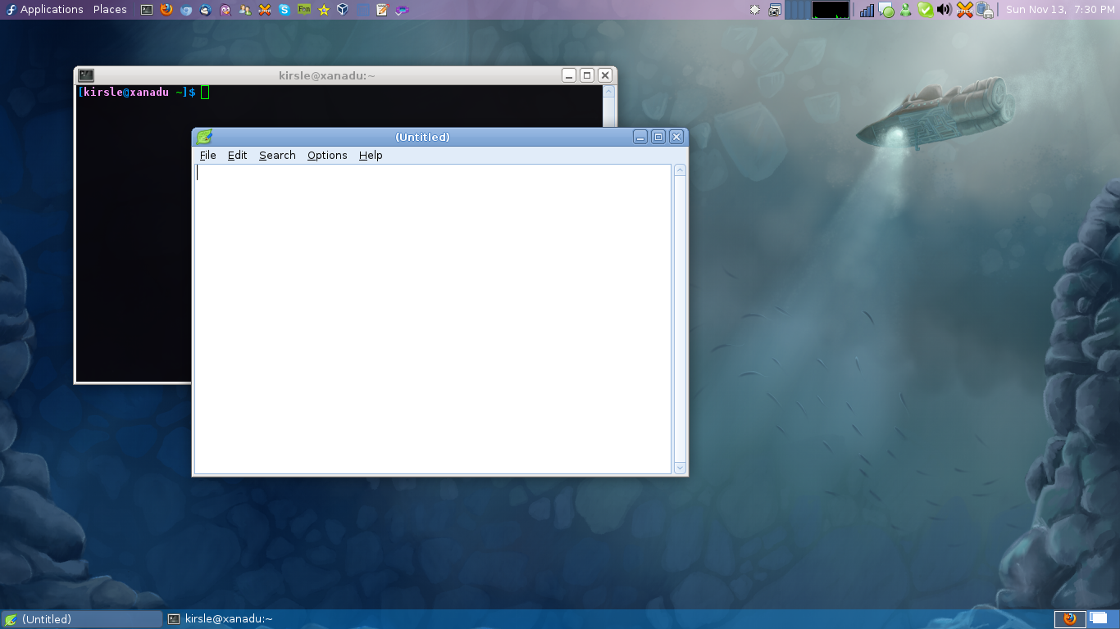The image size is (1120, 629).
Task: Click the down arrow on Leafpad's scrollbar
Action: point(679,468)
